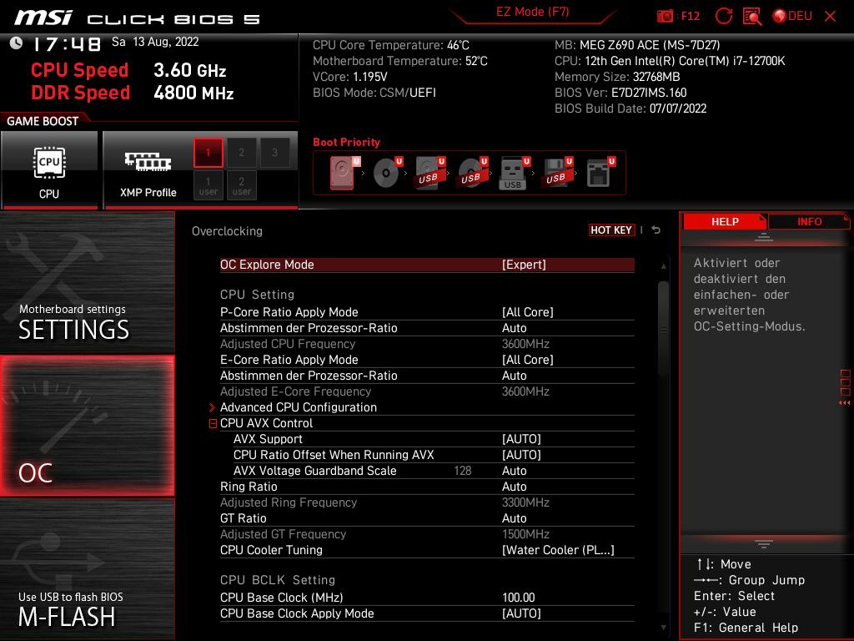Go back with the return arrow icon

[656, 230]
